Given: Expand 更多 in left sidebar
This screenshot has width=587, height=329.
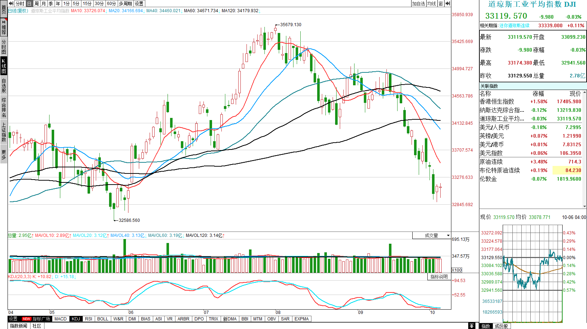Looking at the screenshot, I should coord(4,154).
